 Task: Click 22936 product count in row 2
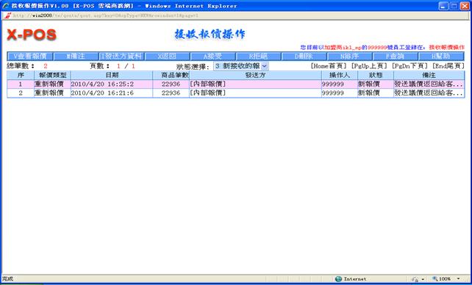coord(171,93)
